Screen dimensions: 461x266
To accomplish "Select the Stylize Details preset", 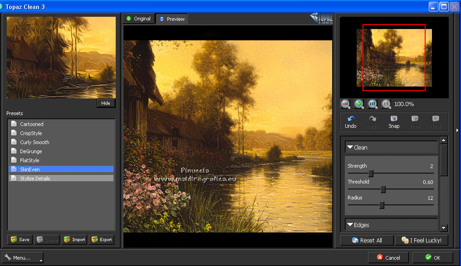I will point(61,178).
